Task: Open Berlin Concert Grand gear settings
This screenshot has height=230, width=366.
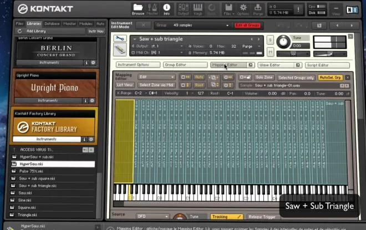Action: [x=93, y=63]
